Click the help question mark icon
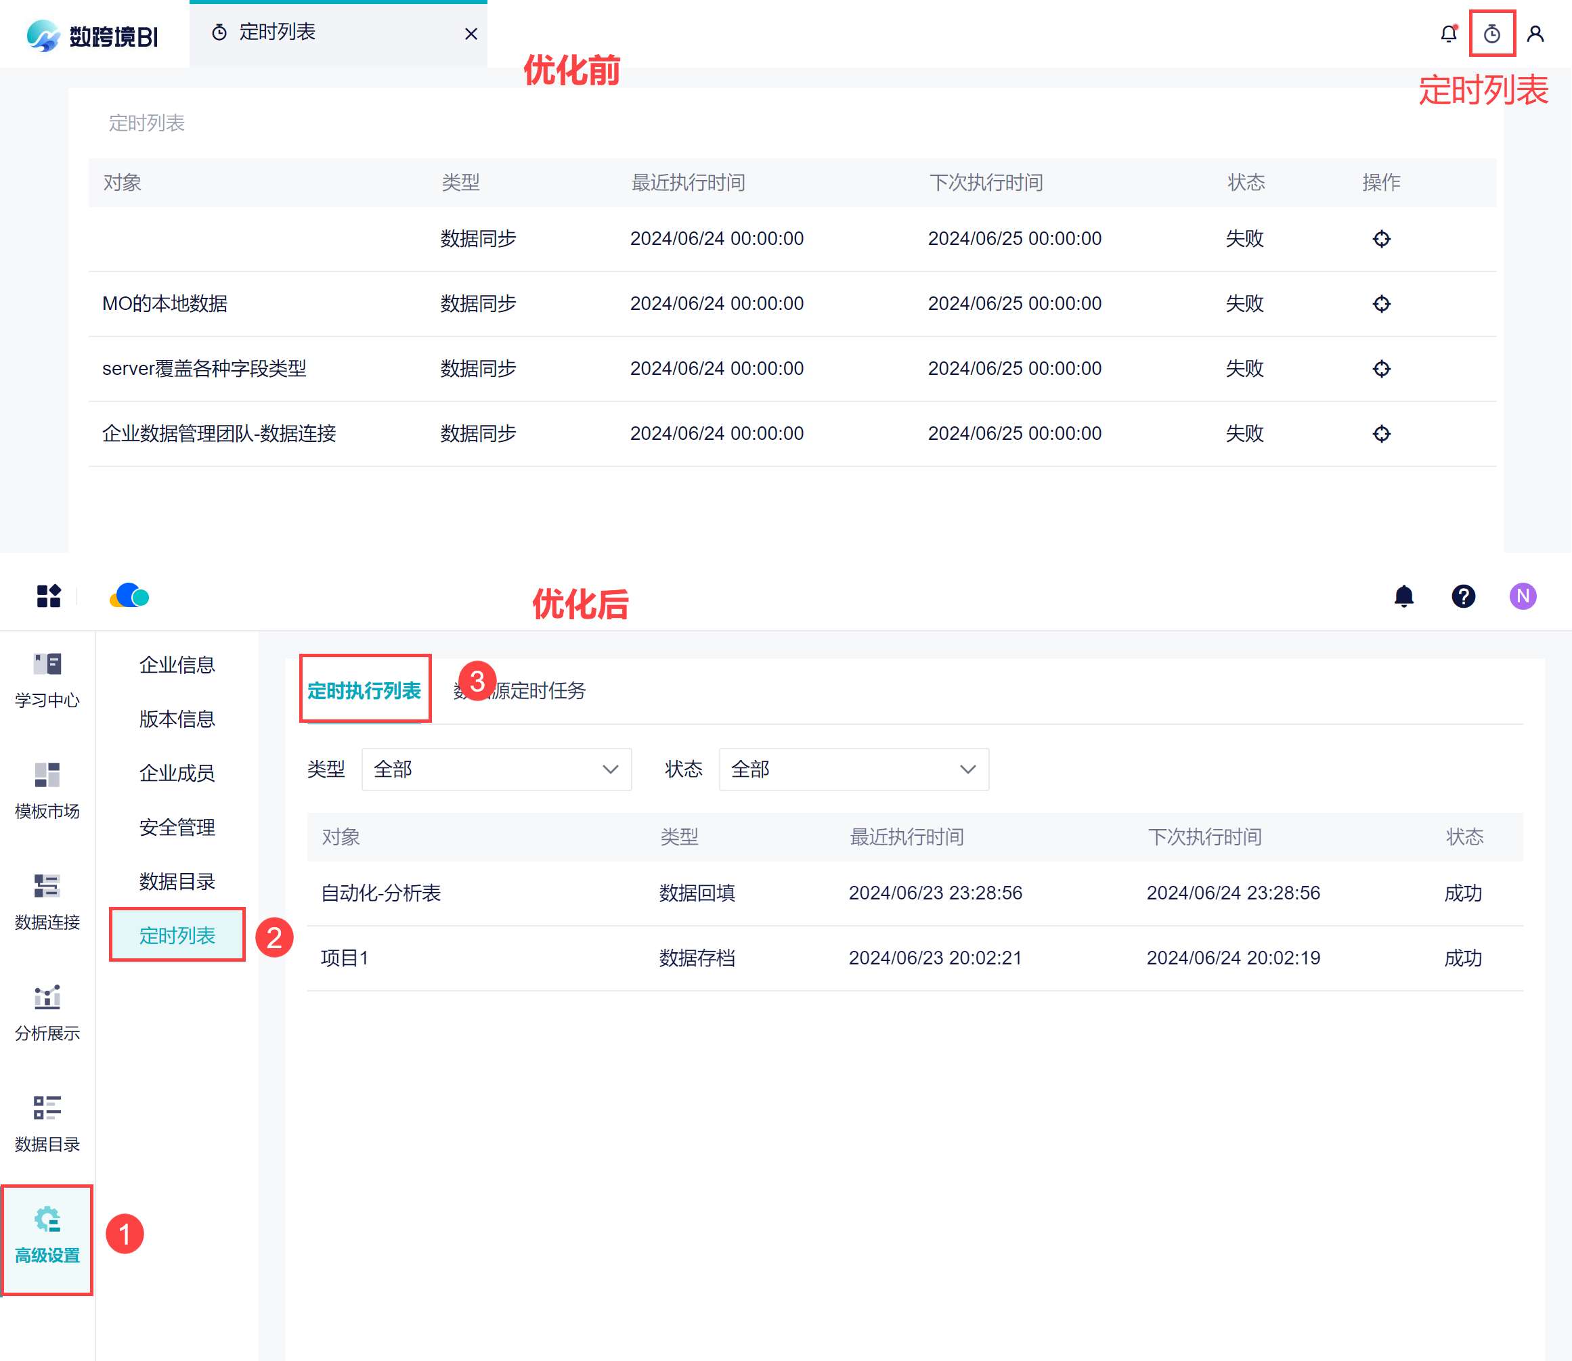This screenshot has width=1572, height=1361. pyautogui.click(x=1464, y=596)
